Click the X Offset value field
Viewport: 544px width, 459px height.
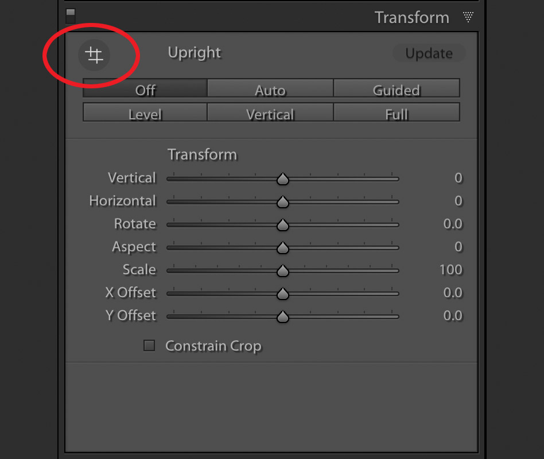452,293
